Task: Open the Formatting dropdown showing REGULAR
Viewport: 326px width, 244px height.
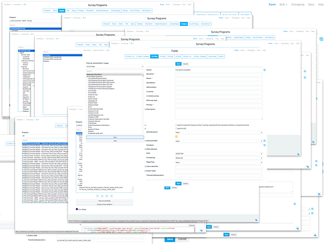Action: point(219,158)
